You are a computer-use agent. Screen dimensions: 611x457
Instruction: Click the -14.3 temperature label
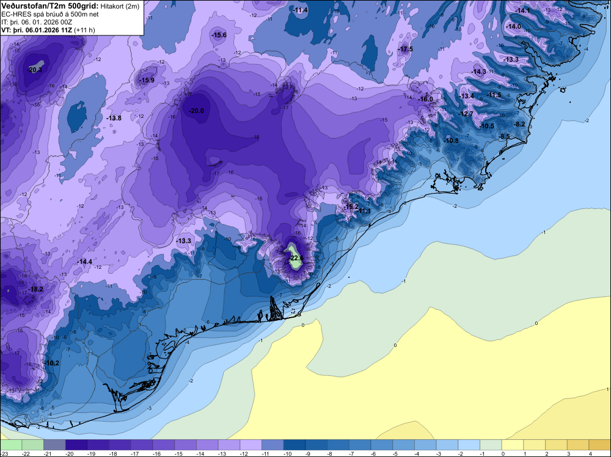point(479,71)
